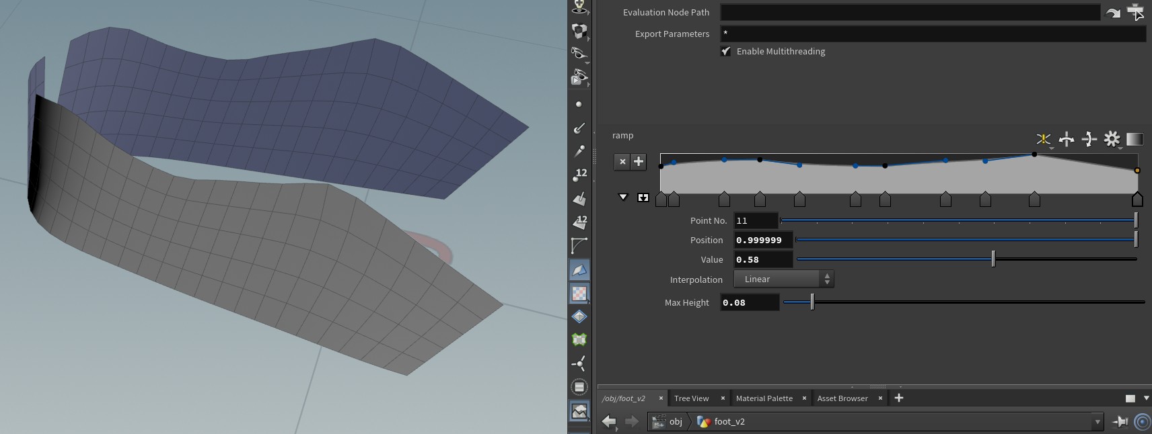Click the add ramp point plus button

coord(639,161)
